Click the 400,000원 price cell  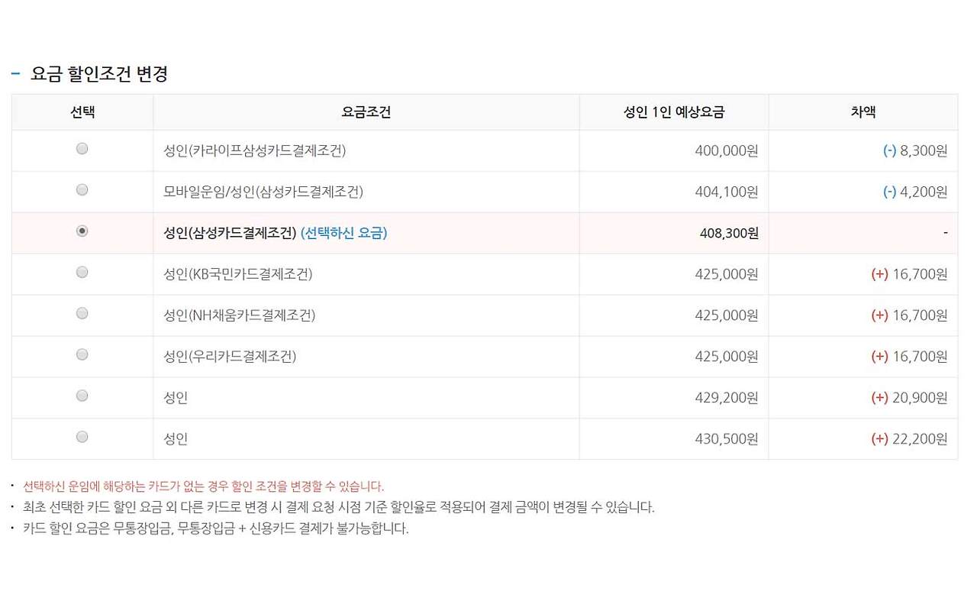727,151
